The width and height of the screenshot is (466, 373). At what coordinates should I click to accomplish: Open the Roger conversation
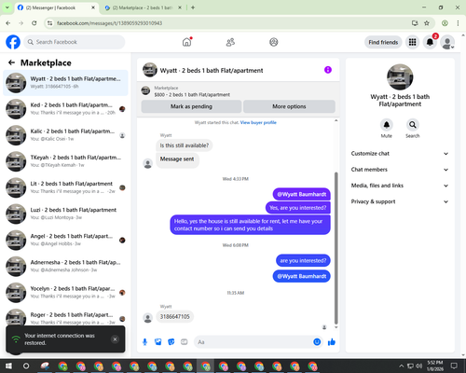point(65,316)
